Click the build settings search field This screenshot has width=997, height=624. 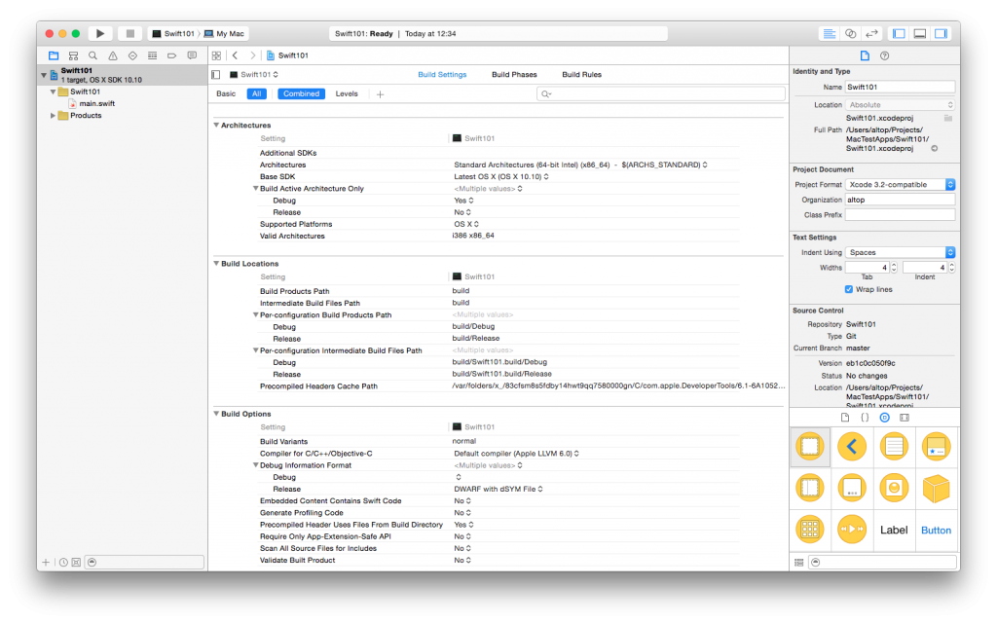click(x=661, y=94)
